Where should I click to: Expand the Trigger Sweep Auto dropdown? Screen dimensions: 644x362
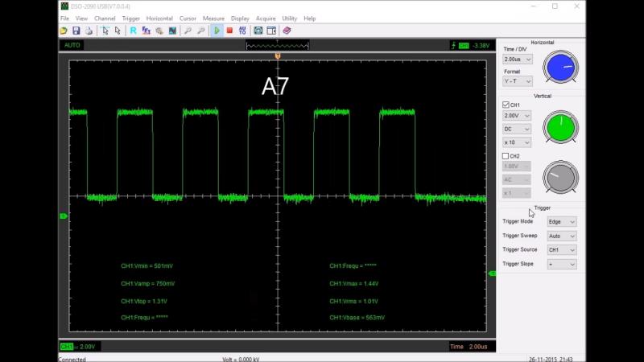(x=562, y=237)
